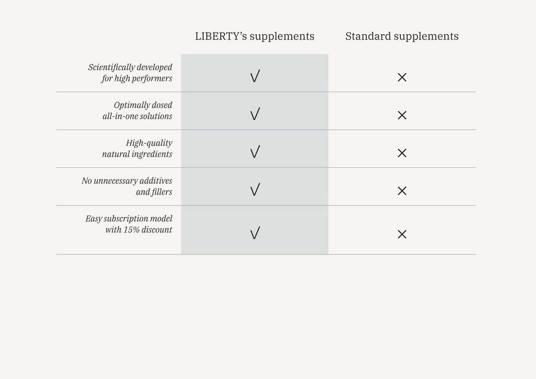Click the X mark for No unnecessary additives
Screen dimensions: 536x379
(402, 191)
